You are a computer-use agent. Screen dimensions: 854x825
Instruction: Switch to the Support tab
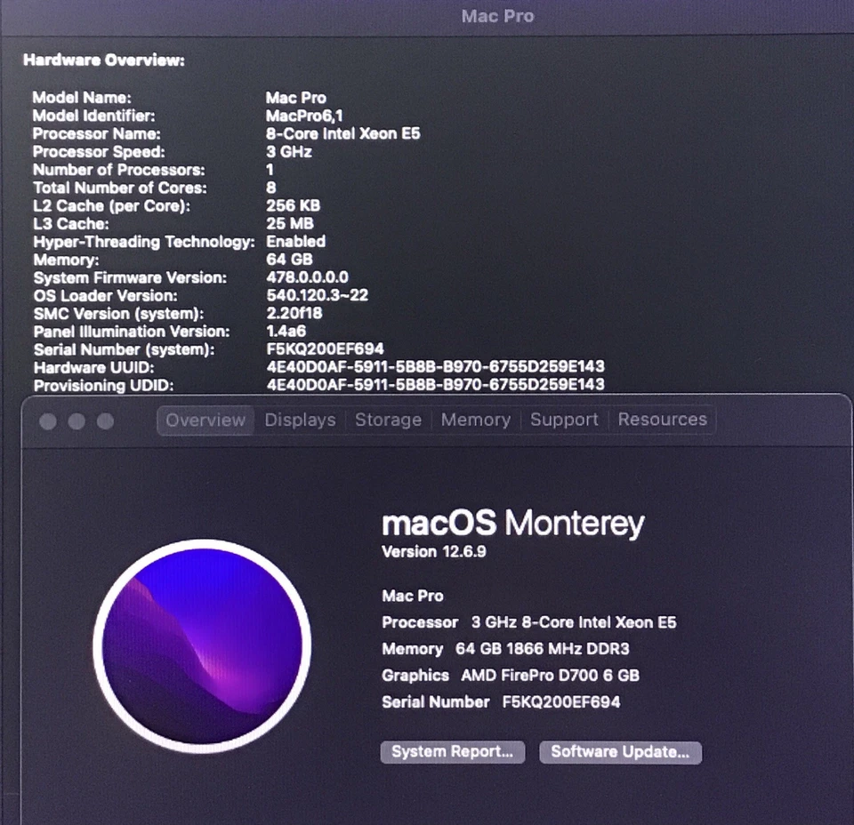click(564, 420)
